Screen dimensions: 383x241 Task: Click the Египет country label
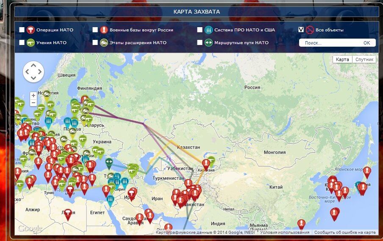tap(97, 213)
